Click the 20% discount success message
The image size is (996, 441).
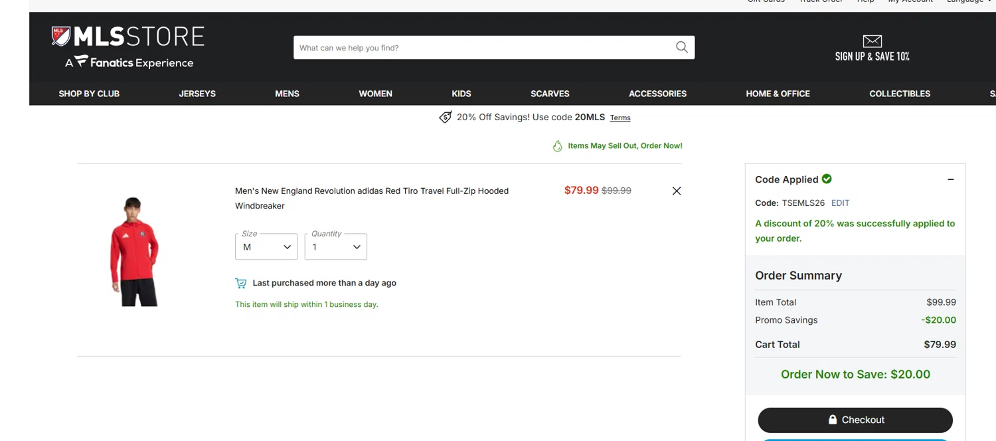855,230
